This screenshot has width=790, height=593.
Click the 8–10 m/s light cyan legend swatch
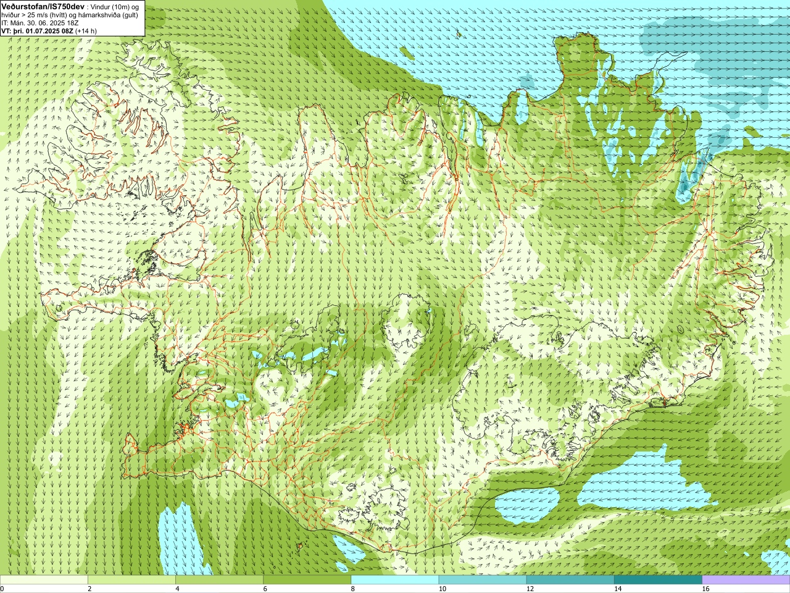pos(395,580)
